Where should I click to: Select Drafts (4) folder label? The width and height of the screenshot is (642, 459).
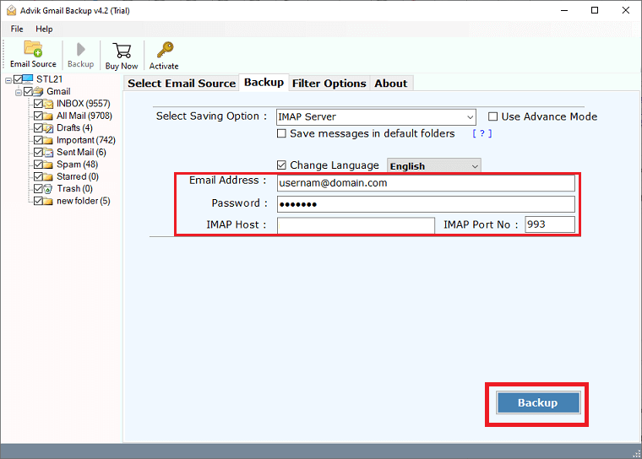pos(74,128)
